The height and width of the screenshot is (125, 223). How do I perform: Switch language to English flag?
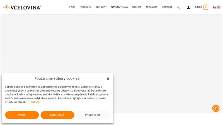coord(219,7)
